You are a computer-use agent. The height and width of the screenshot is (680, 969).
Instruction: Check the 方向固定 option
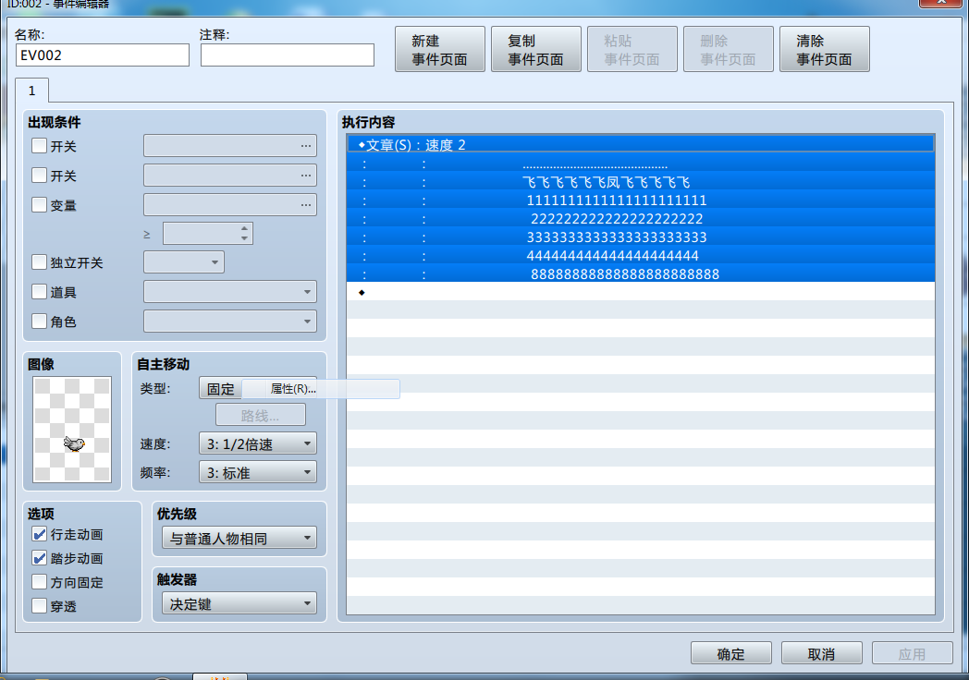point(39,582)
